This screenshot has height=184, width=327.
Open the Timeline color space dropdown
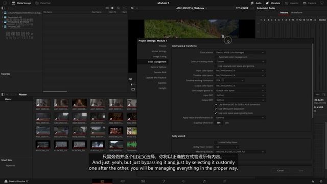[x=240, y=75]
